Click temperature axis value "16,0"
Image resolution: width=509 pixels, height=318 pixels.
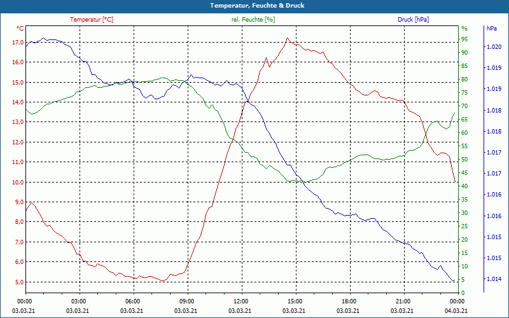[x=18, y=62]
